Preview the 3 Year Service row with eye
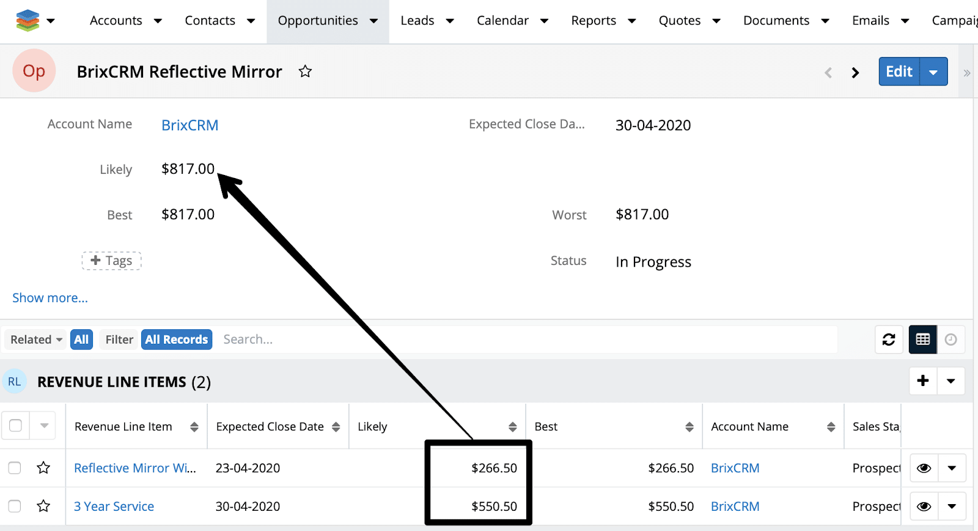 (x=924, y=506)
